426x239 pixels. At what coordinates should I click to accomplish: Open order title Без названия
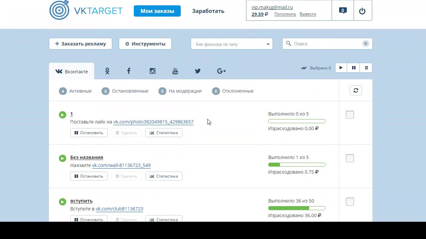click(87, 157)
